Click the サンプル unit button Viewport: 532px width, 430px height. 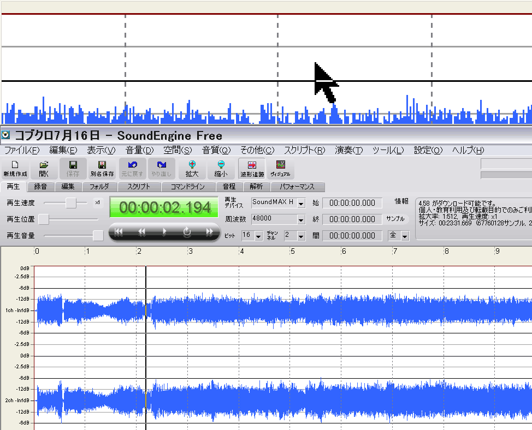click(396, 219)
